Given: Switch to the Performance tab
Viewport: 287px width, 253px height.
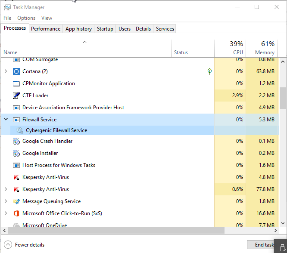Looking at the screenshot, I should click(x=46, y=29).
